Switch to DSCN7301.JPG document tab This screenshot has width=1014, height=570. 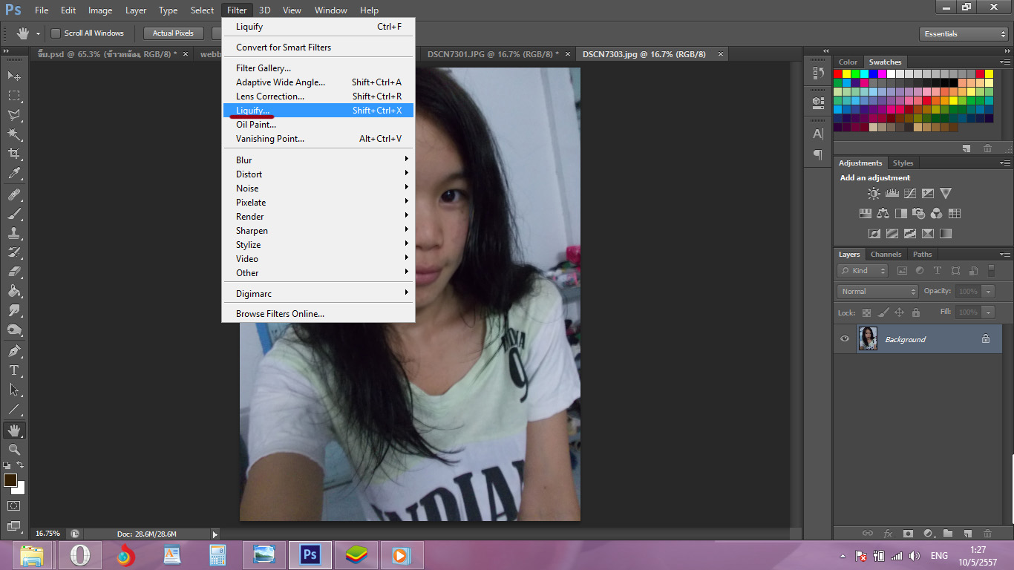[494, 54]
